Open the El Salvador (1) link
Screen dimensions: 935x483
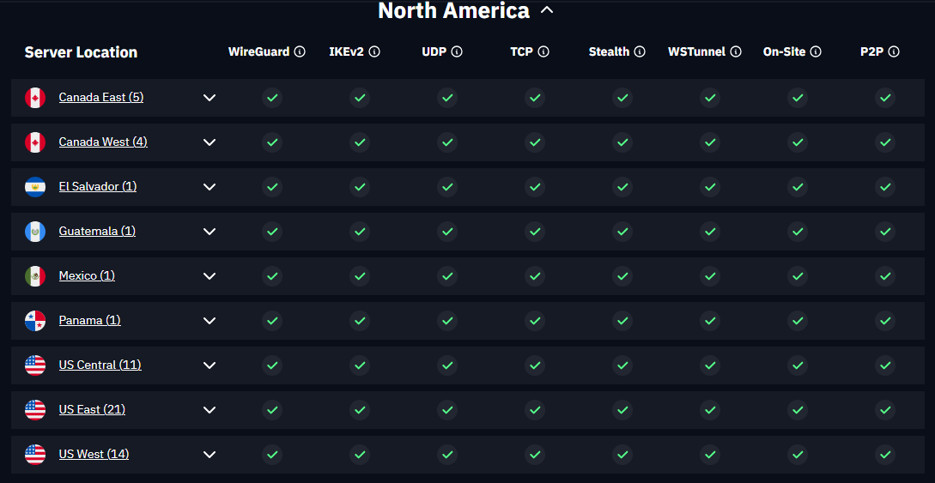pos(97,186)
